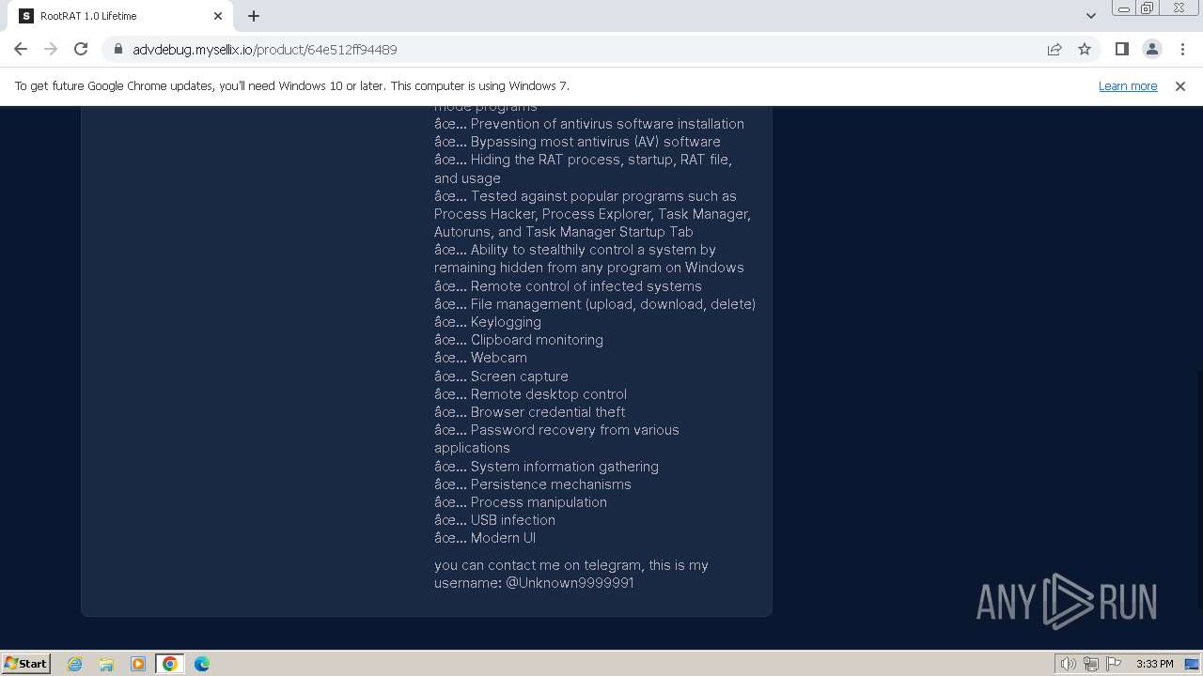Share this page via the share icon
This screenshot has height=676, width=1203.
pos(1055,49)
